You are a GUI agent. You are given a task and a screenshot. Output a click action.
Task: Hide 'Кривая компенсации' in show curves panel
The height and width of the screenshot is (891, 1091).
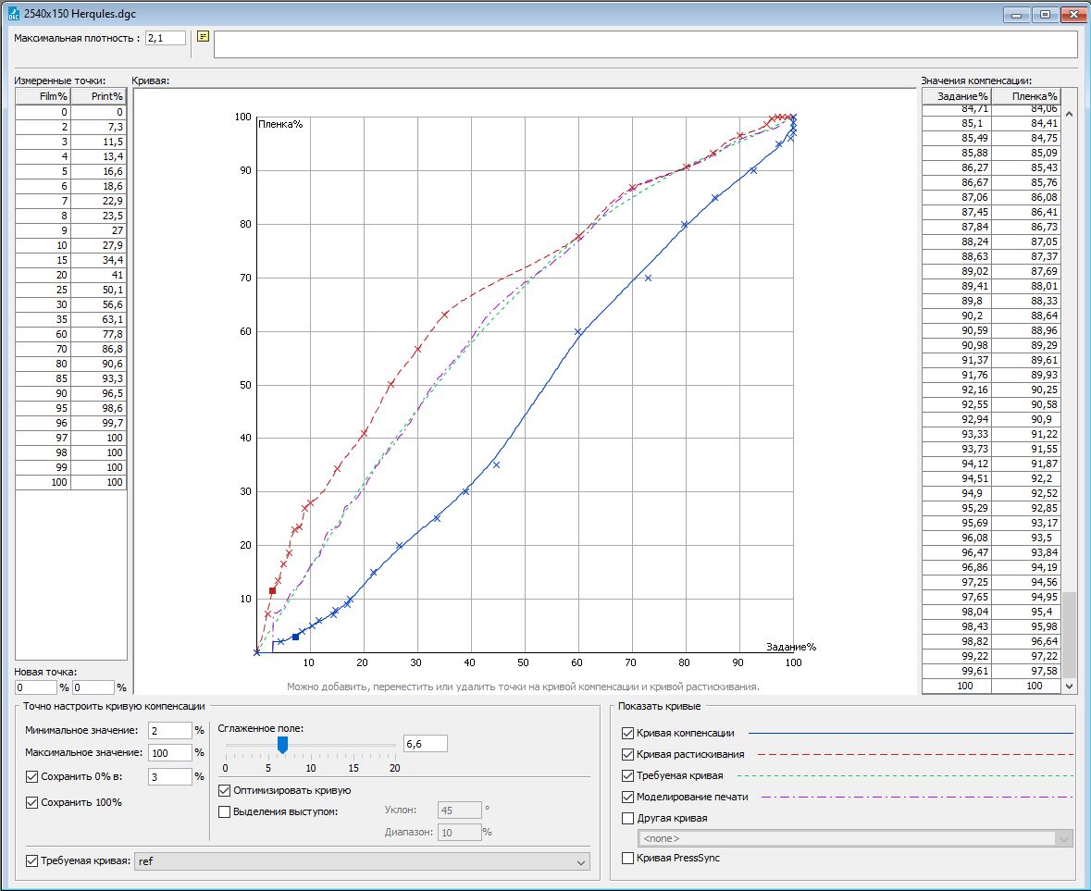tap(627, 733)
